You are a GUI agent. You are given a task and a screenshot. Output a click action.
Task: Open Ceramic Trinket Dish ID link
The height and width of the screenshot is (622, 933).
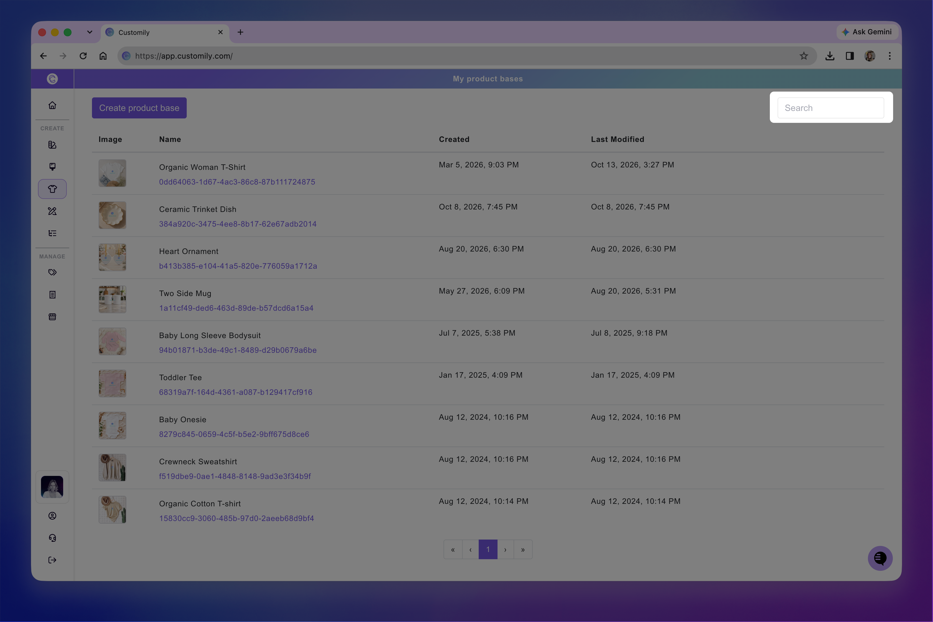(238, 224)
